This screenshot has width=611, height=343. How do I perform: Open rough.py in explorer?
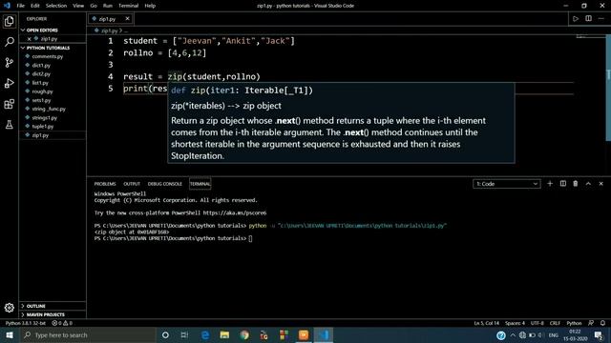pyautogui.click(x=42, y=91)
